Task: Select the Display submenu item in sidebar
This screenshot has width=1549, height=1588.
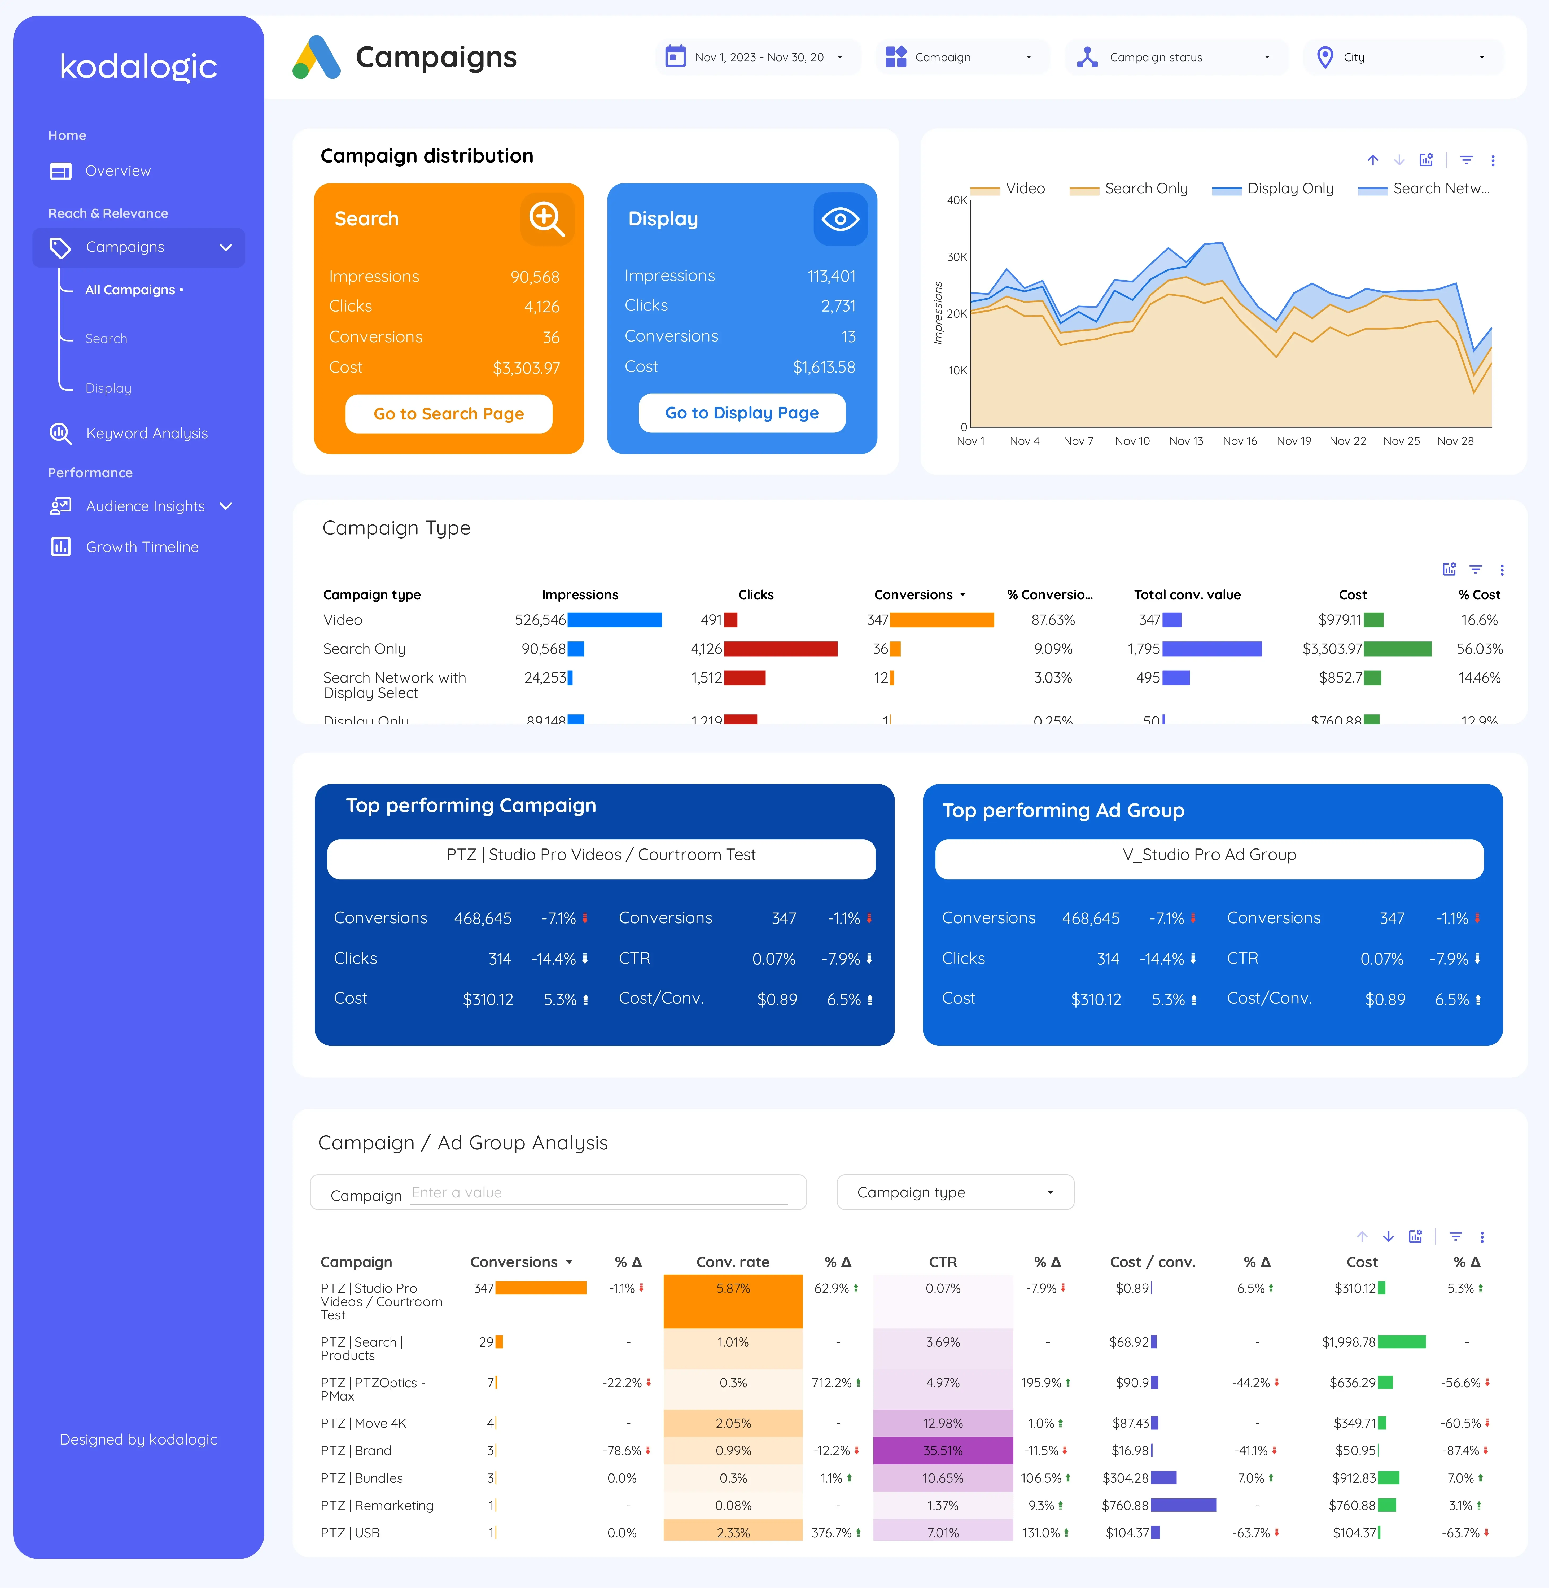Action: tap(108, 388)
